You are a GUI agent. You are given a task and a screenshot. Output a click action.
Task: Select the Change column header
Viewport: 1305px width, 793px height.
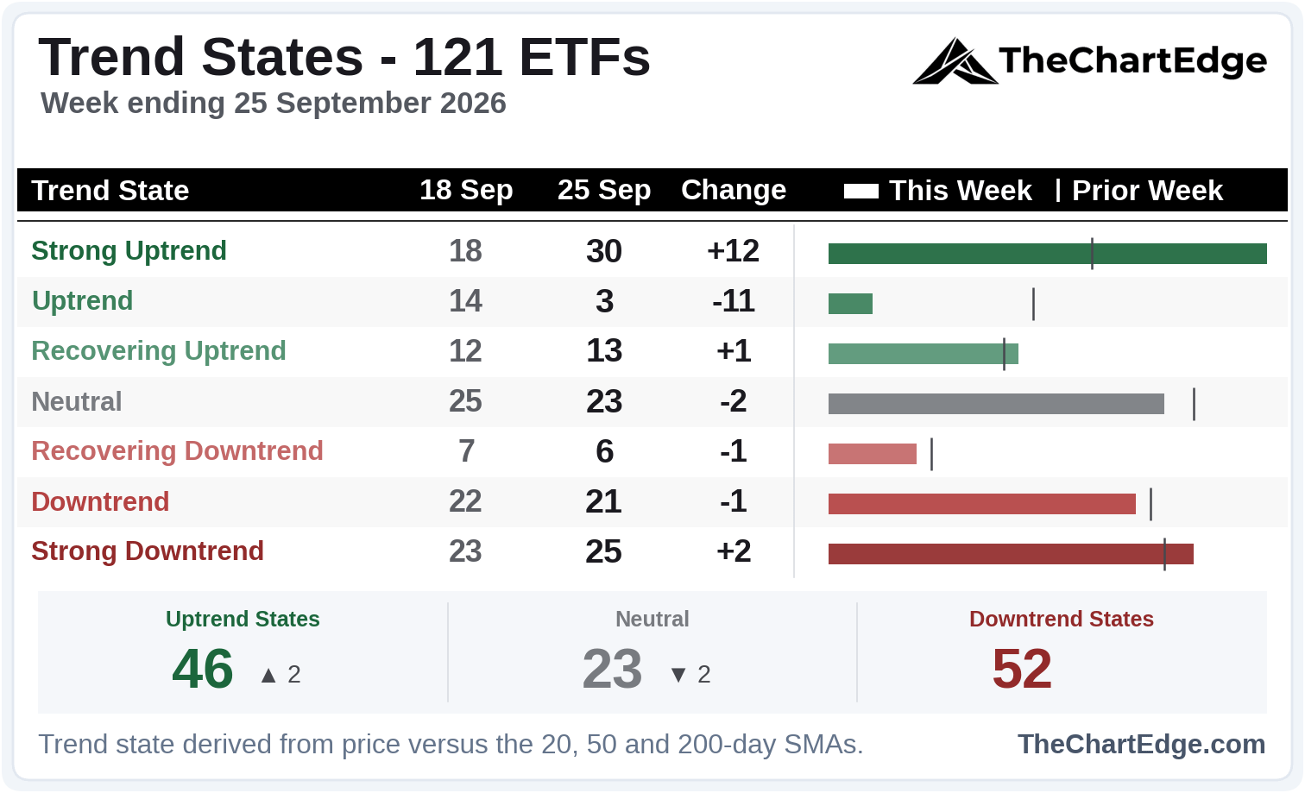click(x=734, y=190)
